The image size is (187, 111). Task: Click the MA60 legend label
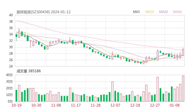coord(177,12)
